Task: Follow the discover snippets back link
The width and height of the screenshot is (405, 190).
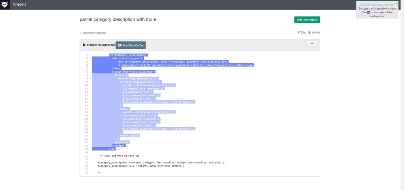Action: pyautogui.click(x=93, y=33)
